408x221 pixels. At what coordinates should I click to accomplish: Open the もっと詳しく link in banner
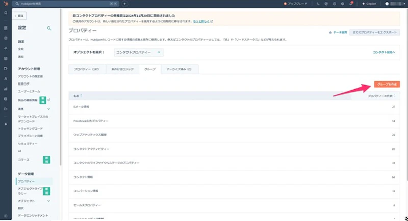201,21
